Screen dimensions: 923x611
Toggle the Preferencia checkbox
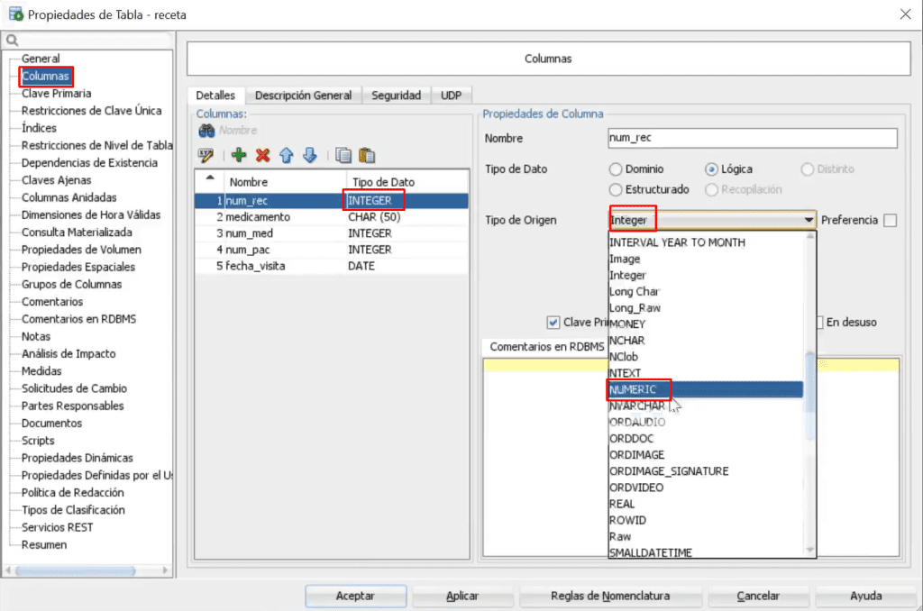click(891, 220)
